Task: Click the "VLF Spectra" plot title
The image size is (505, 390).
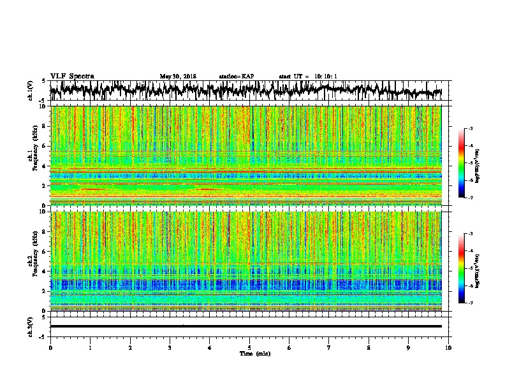Action: pos(72,76)
